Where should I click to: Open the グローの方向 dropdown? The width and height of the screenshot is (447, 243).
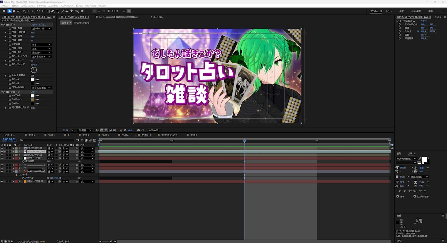(x=41, y=88)
